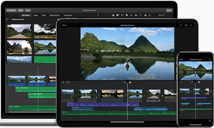Select the Motorcycle audio clip on the iPad
The image size is (214, 128).
pos(151,109)
